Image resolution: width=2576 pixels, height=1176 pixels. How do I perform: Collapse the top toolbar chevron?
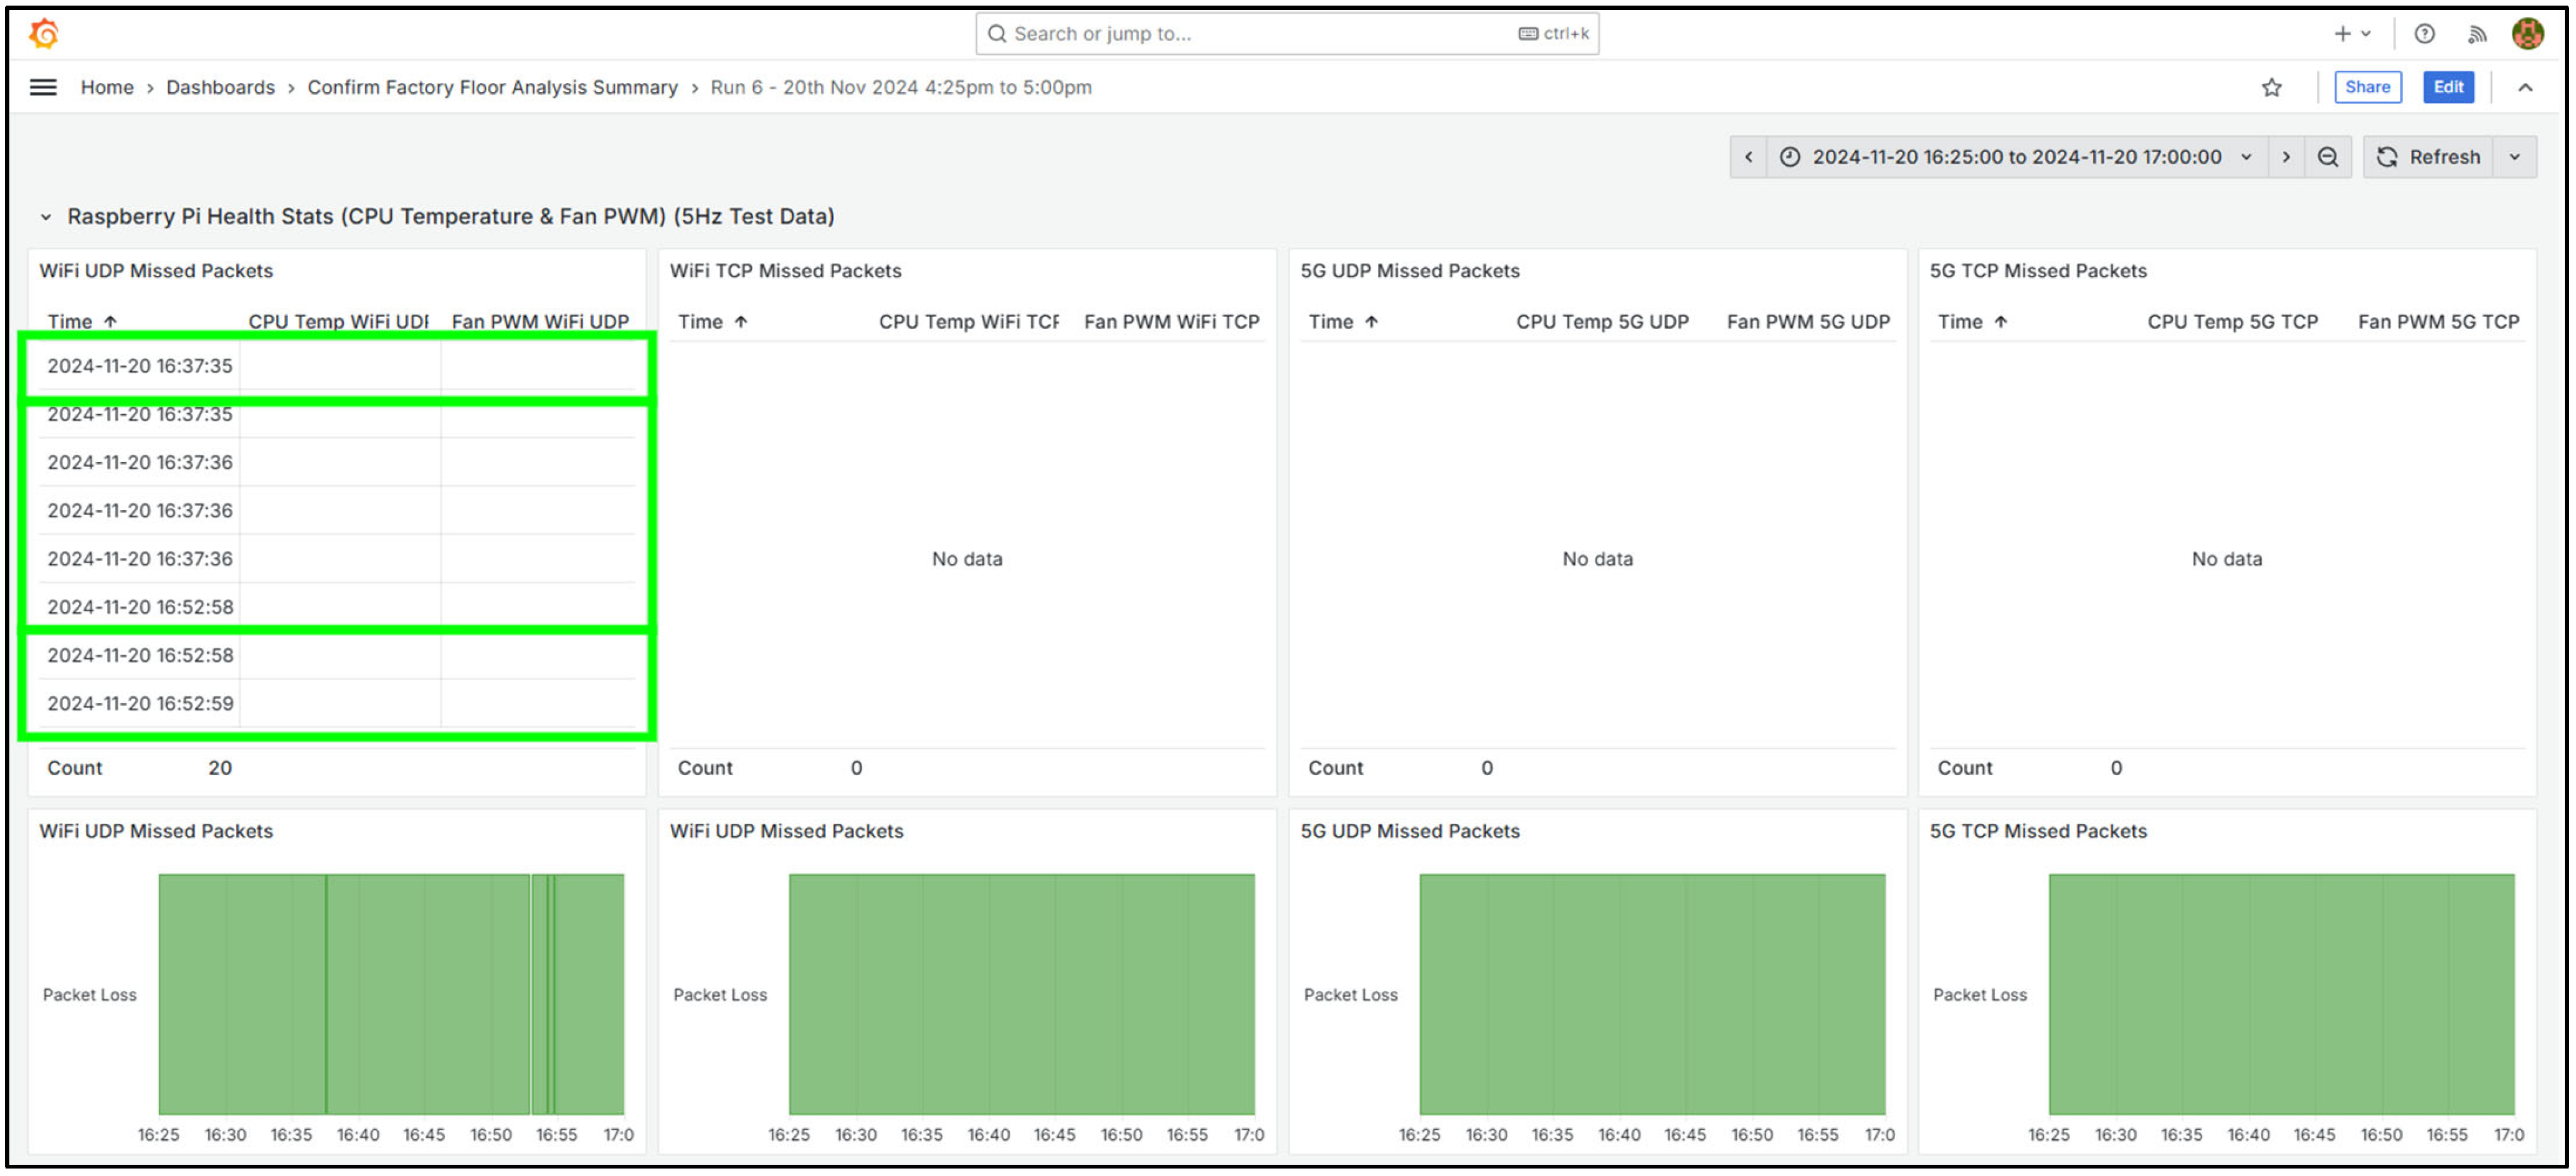tap(2524, 87)
